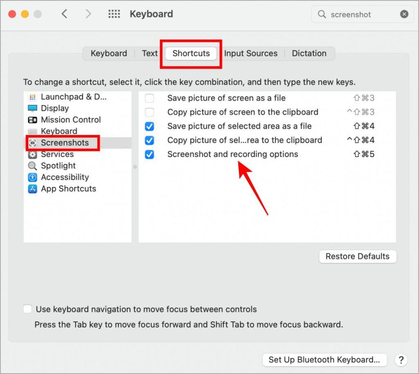Uncheck 'Screenshot and recording options'

149,154
